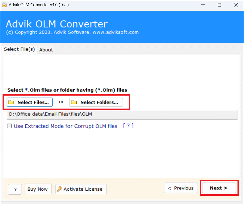Image resolution: width=244 pixels, height=205 pixels.
Task: Proceed by clicking Next
Action: (218, 188)
